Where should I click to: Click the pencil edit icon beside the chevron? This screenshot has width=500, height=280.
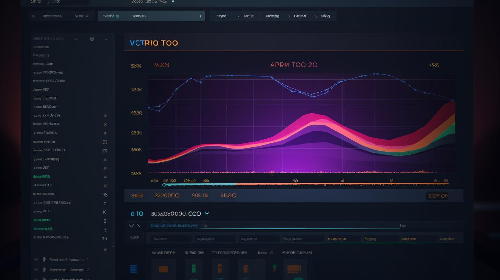139,226
